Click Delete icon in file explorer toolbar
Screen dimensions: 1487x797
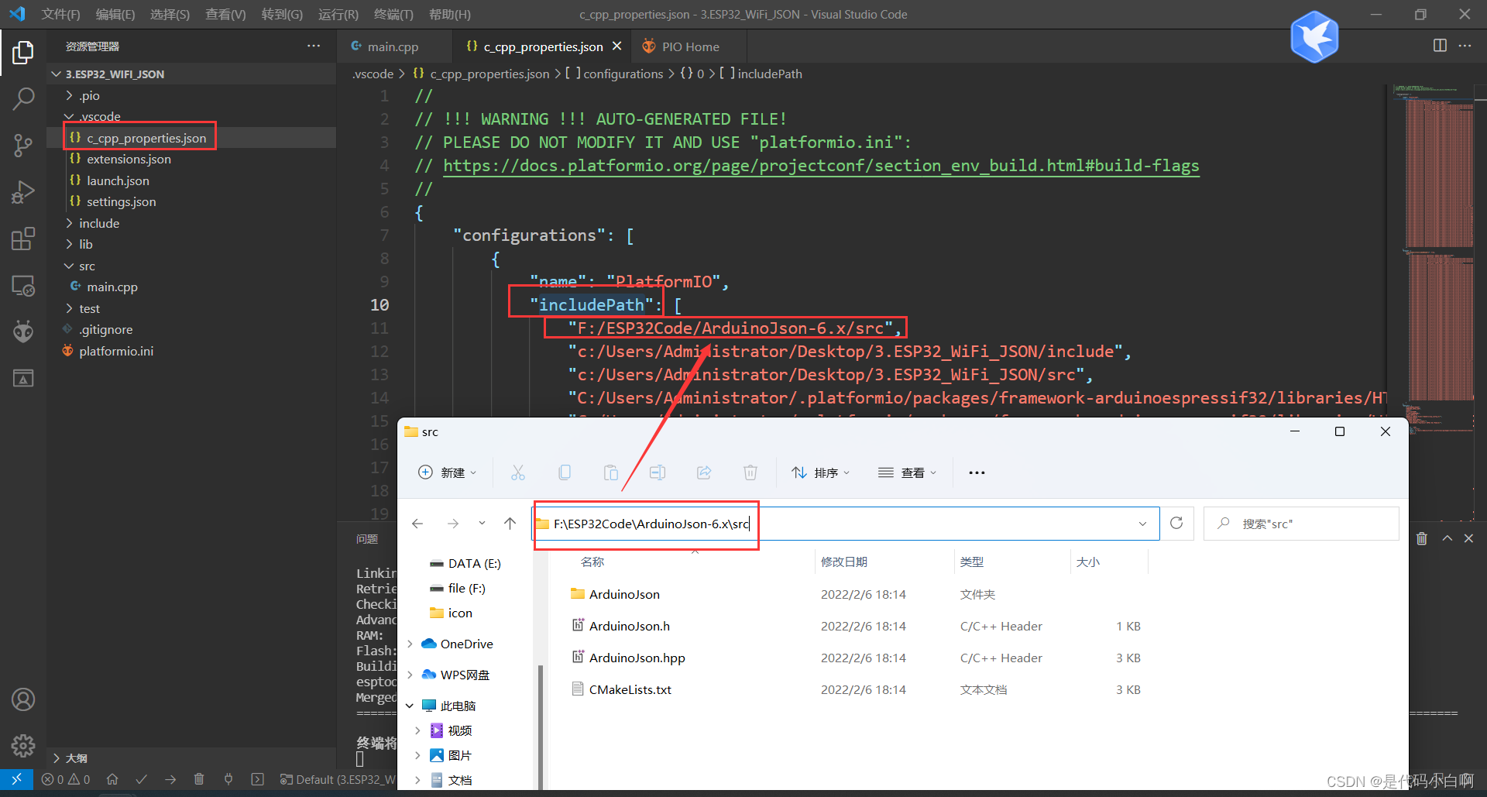point(750,472)
